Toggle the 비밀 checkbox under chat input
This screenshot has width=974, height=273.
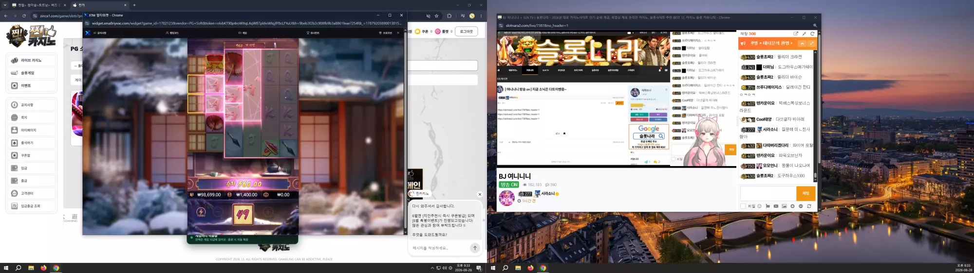[x=743, y=206]
